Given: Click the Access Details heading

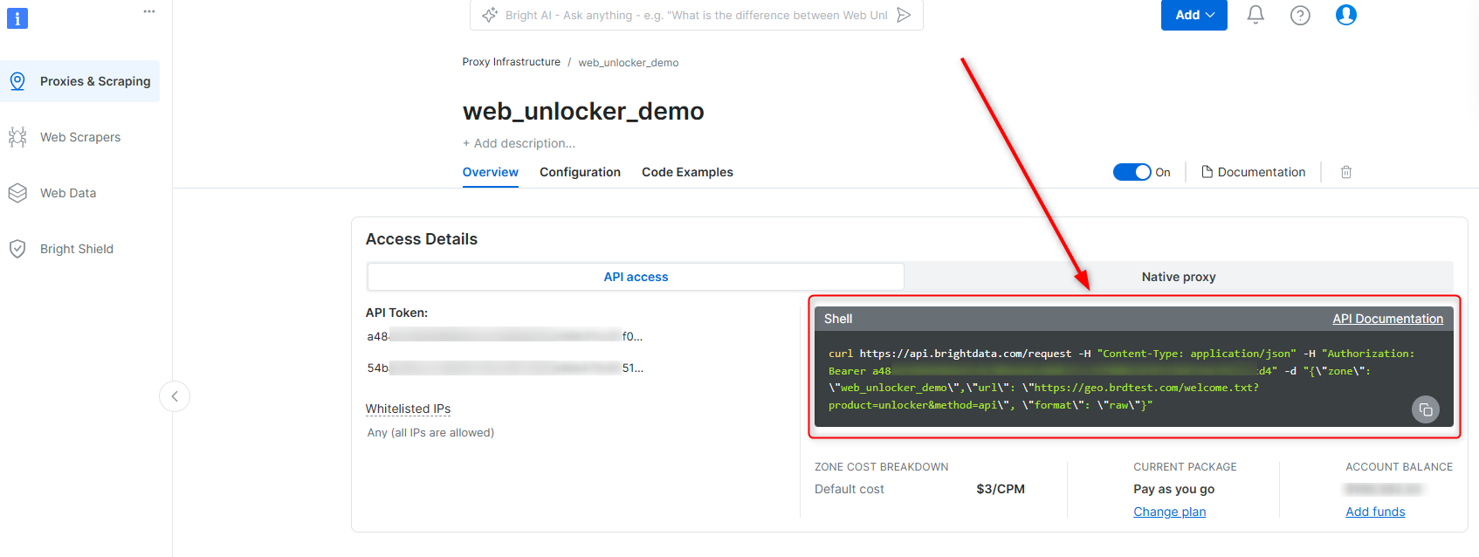Looking at the screenshot, I should pyautogui.click(x=422, y=239).
